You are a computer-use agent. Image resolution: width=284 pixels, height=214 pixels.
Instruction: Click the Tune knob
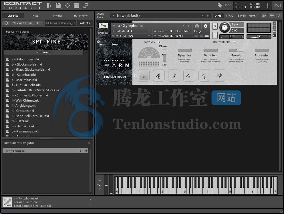tap(225, 27)
